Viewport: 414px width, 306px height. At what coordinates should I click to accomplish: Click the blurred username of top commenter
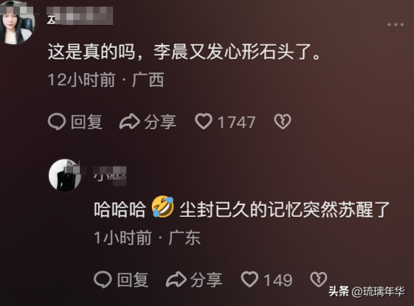[80, 16]
